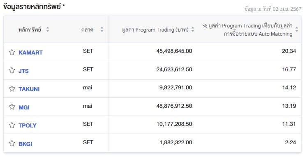The image size is (305, 157).
Task: Click SET market cell in KAMART row
Action: (x=88, y=51)
